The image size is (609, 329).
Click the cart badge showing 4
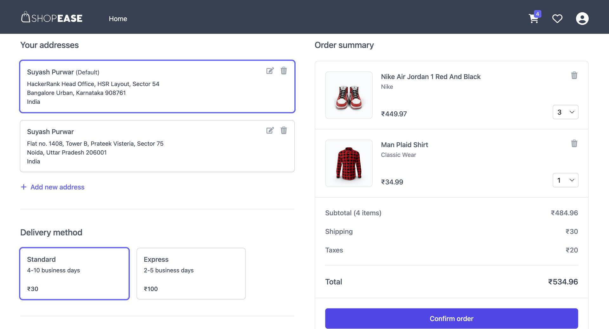[537, 14]
